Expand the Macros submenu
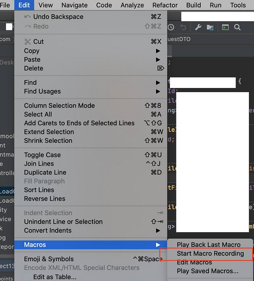This screenshot has height=281, width=254. tap(91, 245)
